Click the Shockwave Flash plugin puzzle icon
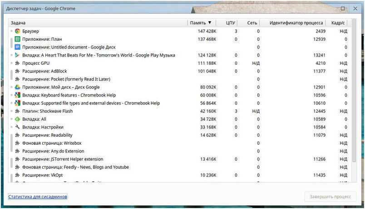This screenshot has width=365, height=209. pyautogui.click(x=17, y=111)
